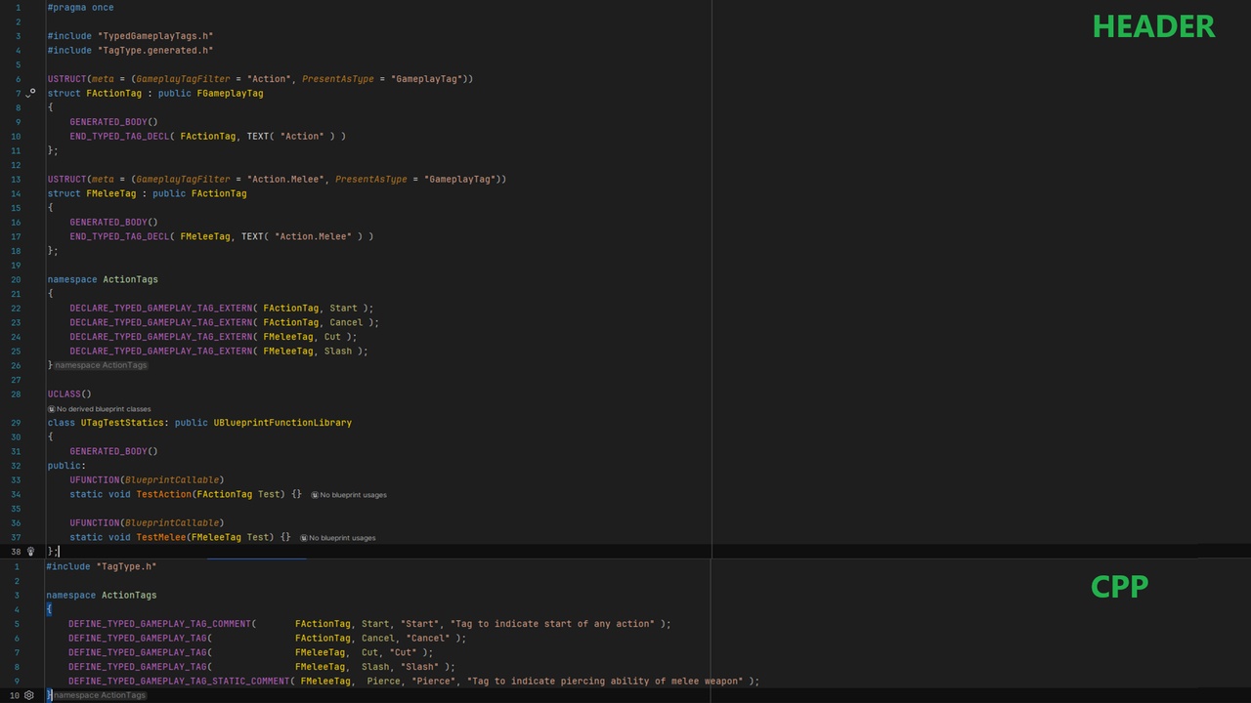
Task: Click the highlighted opening brace on CPP line 4
Action: [x=49, y=609]
